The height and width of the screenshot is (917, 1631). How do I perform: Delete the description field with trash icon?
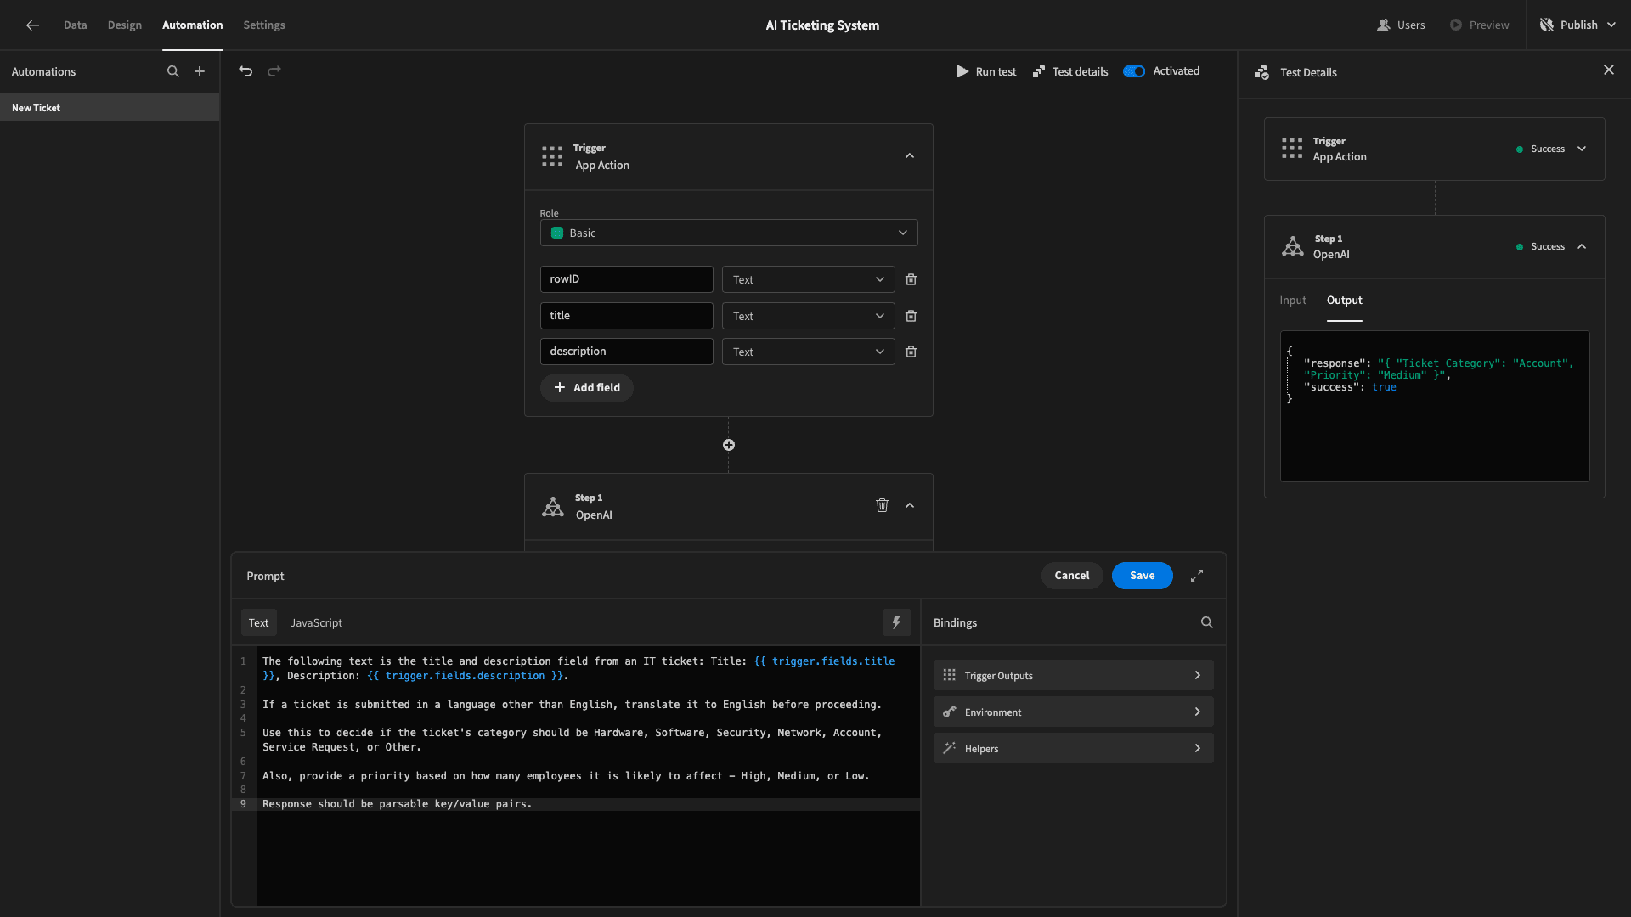(911, 352)
